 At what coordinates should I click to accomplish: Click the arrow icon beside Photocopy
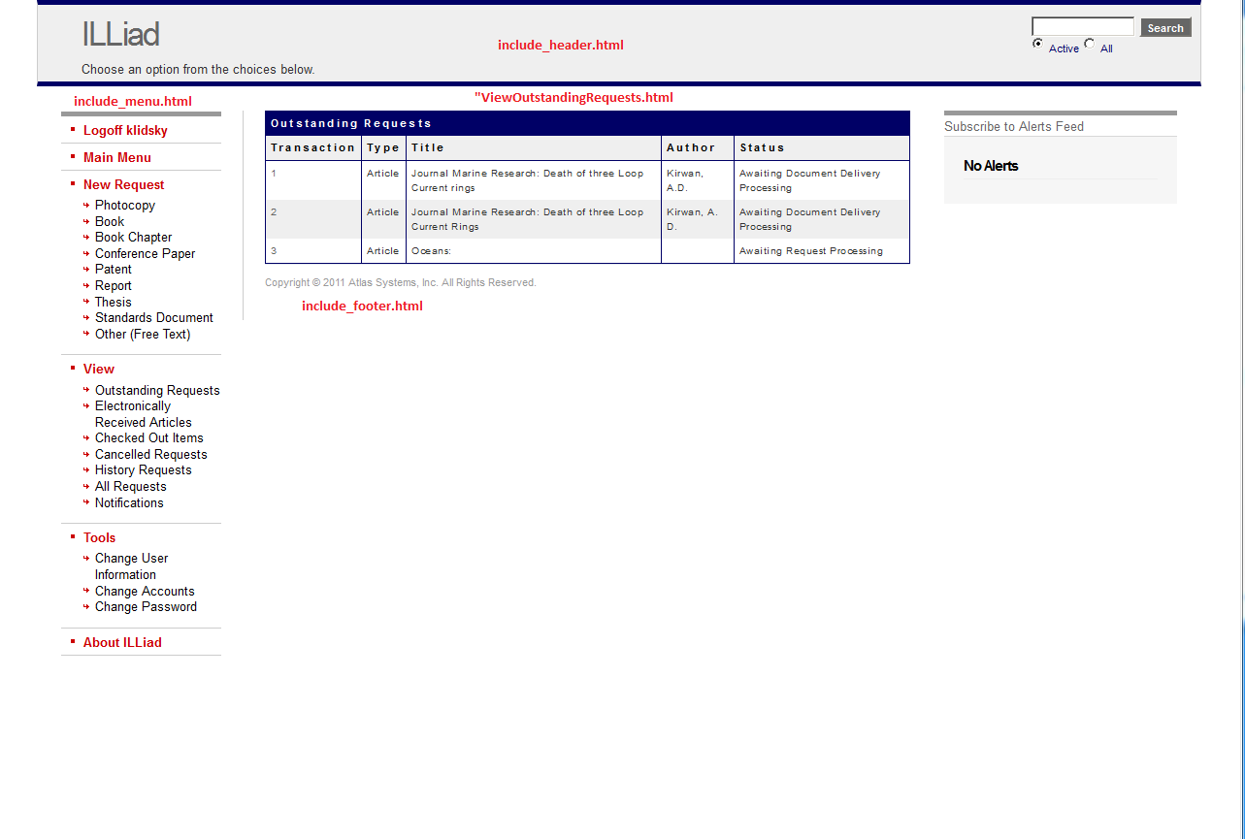[x=87, y=205]
